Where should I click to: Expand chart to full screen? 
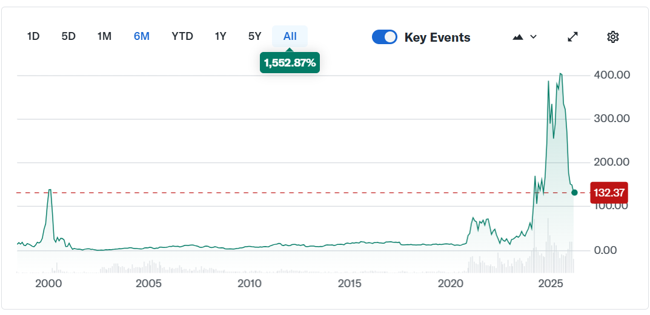572,37
